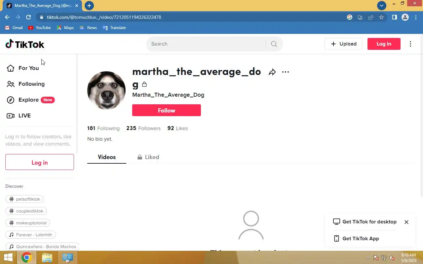The image size is (423, 264).
Task: Switch to the Liked tab
Action: 148,157
